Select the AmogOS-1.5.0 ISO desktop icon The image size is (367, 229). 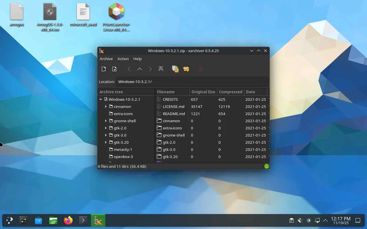pyautogui.click(x=50, y=17)
